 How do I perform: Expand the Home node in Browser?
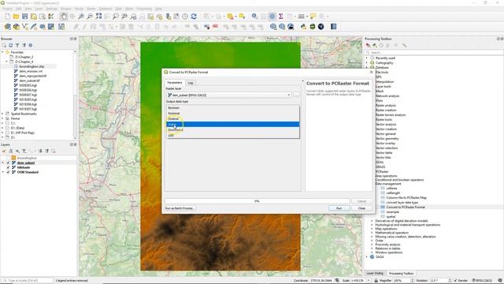coord(2,118)
